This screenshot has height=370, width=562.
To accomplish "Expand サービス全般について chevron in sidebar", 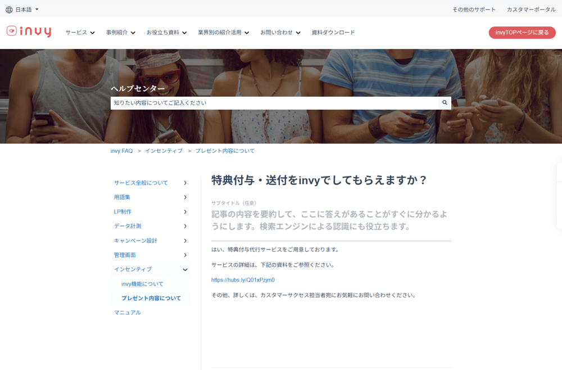I will (x=185, y=183).
